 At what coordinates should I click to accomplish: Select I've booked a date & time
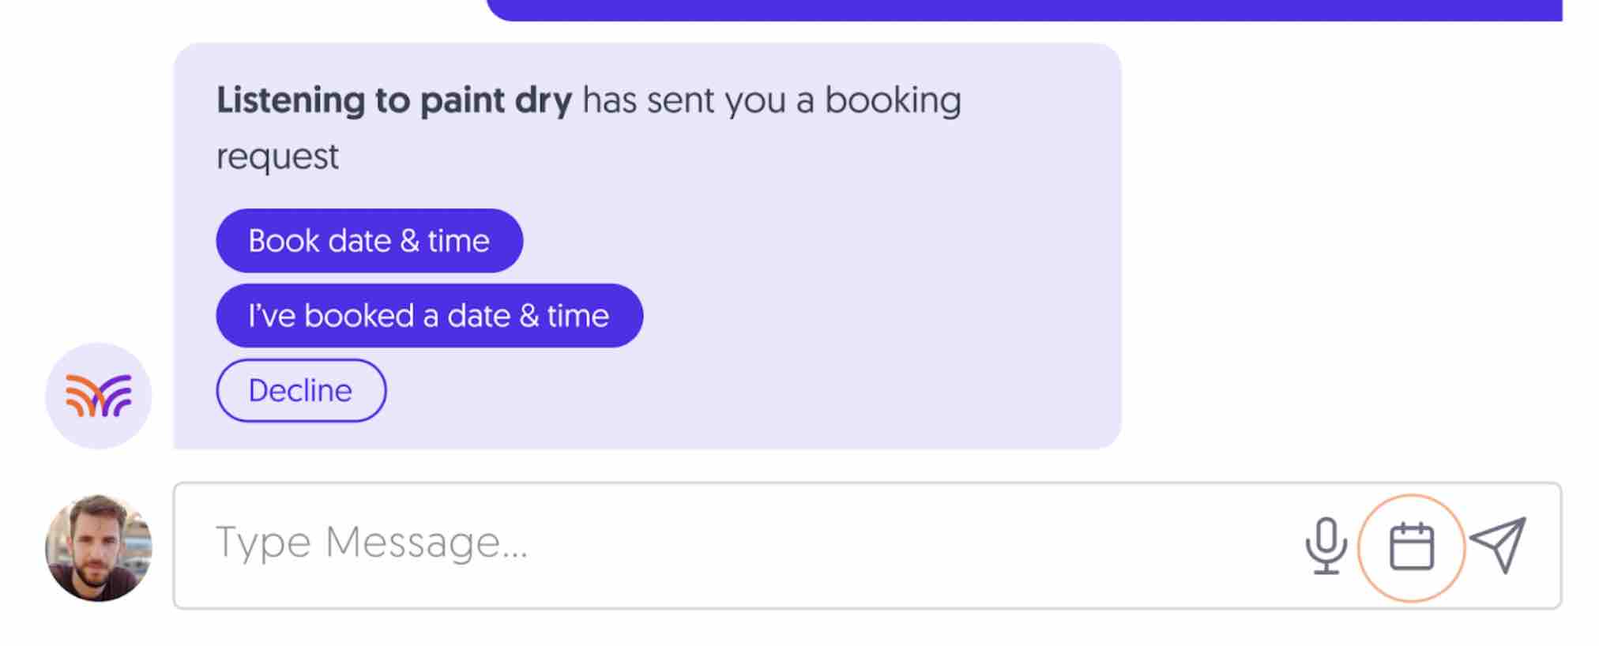click(x=429, y=315)
